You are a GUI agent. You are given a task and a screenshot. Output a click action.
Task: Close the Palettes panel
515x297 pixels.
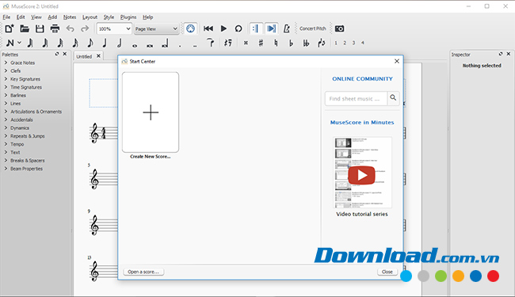tap(65, 54)
